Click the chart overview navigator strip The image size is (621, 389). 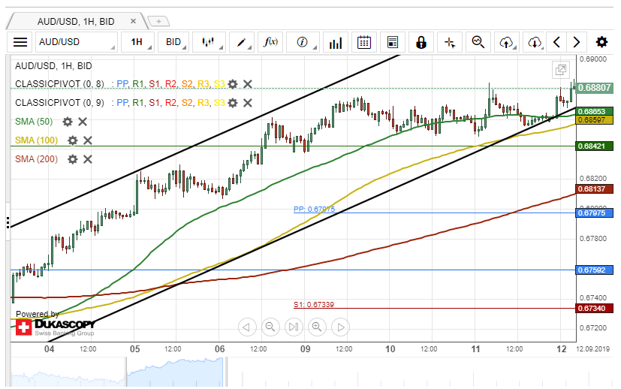tap(300, 373)
